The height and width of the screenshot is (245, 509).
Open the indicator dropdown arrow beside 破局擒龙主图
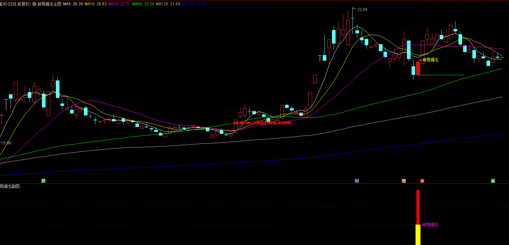[35, 4]
